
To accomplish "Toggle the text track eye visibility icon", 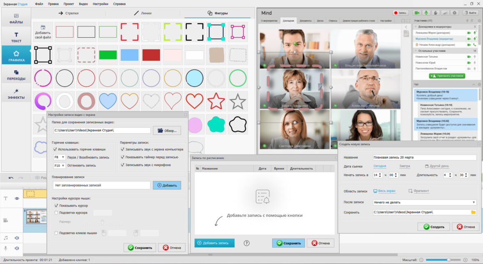I will (17, 198).
